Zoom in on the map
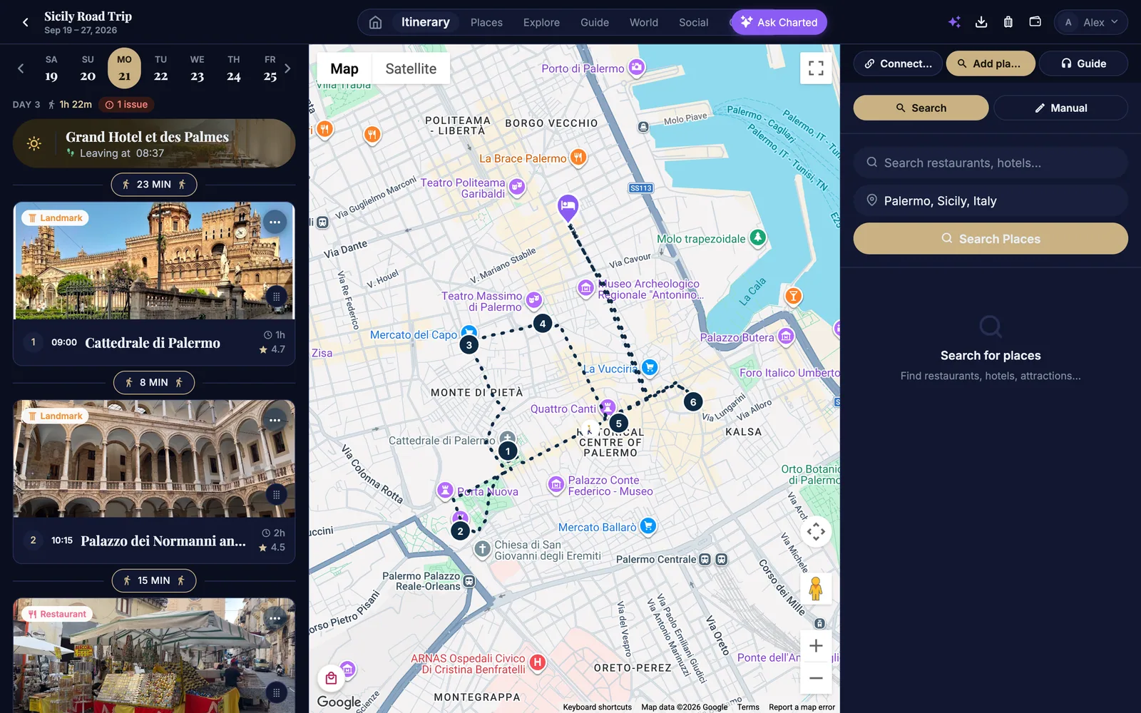Screen dimensions: 1141x713 point(816,646)
